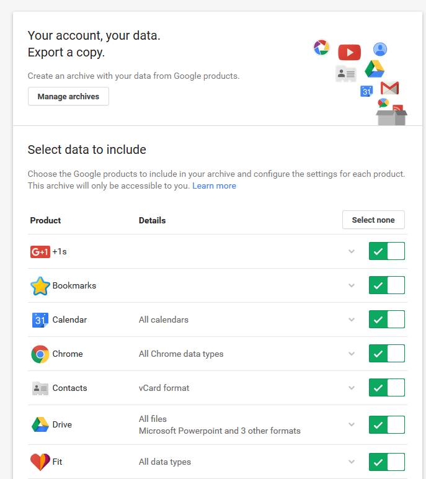Expand the Fit data types chevron
The height and width of the screenshot is (479, 426).
click(352, 462)
